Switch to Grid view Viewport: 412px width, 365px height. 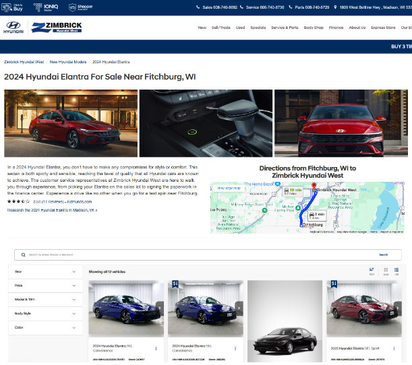pyautogui.click(x=386, y=271)
